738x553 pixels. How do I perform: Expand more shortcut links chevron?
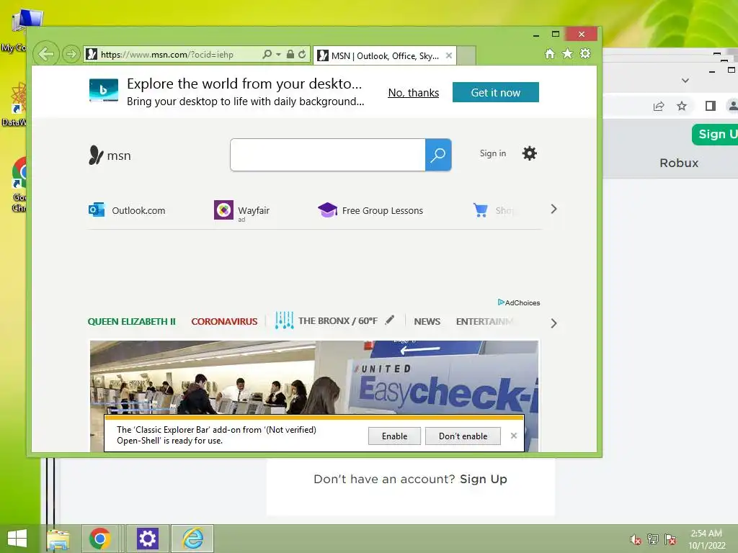tap(553, 210)
